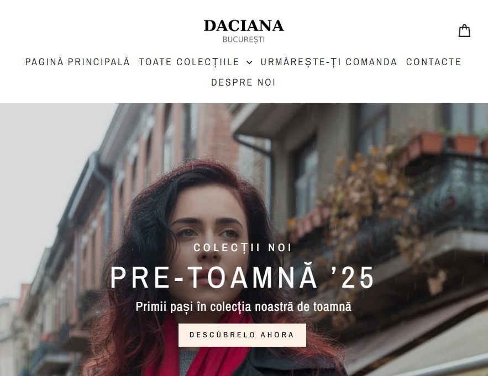Open the Toate Colecțiile menu item
The image size is (488, 376).
[189, 62]
